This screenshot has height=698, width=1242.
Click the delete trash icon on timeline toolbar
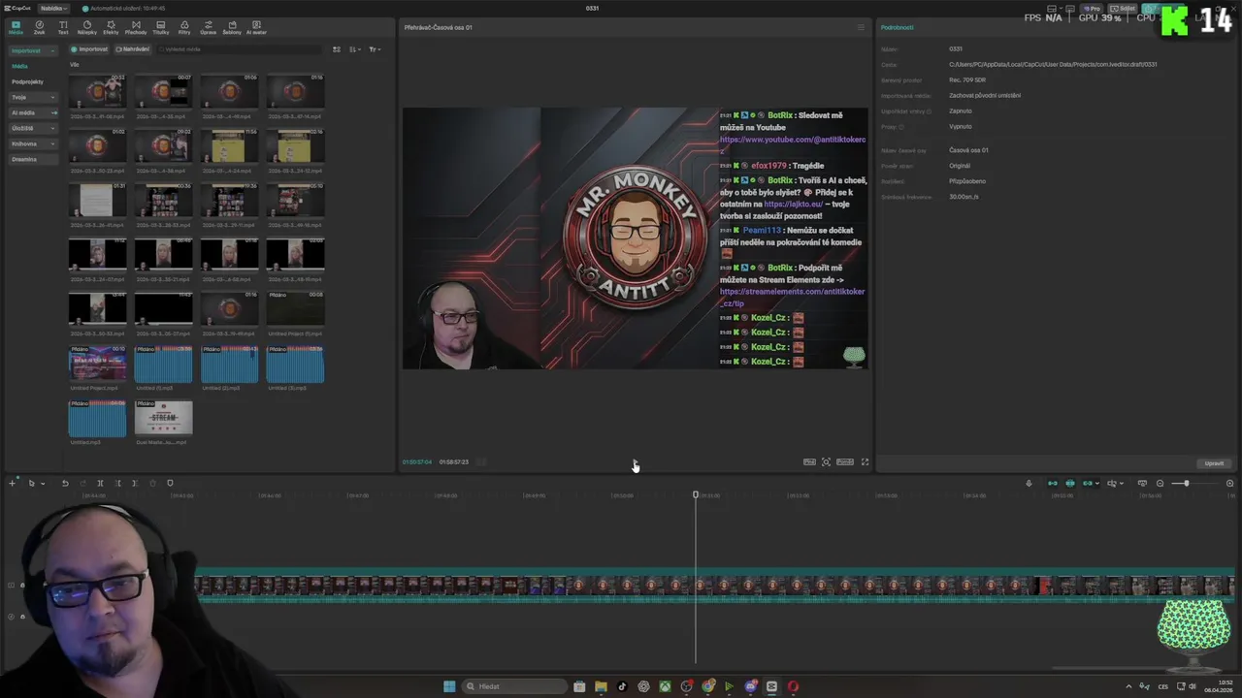click(x=152, y=483)
